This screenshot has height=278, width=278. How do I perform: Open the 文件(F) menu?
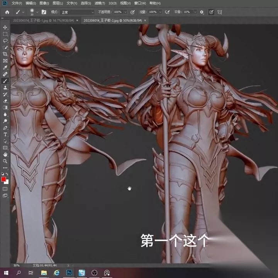click(x=17, y=3)
